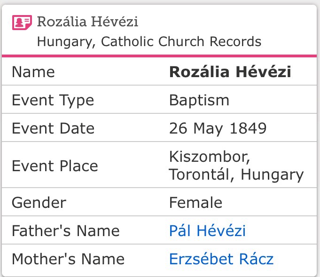Viewport: 320px width, 277px height.
Task: Click the Name field label
Action: click(x=33, y=72)
